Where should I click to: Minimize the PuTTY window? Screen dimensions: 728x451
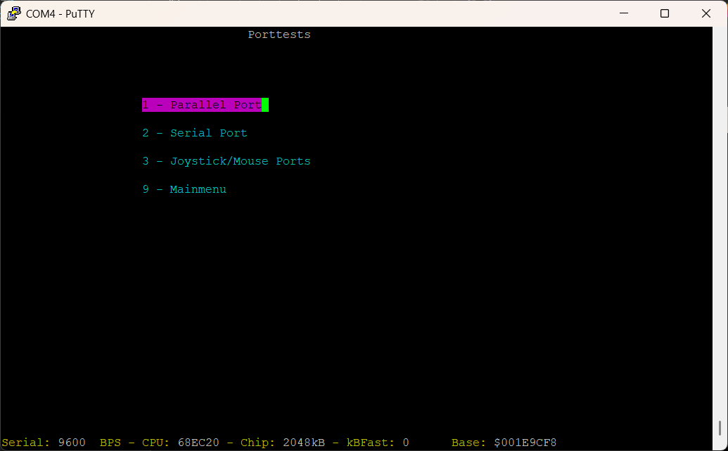click(x=622, y=13)
